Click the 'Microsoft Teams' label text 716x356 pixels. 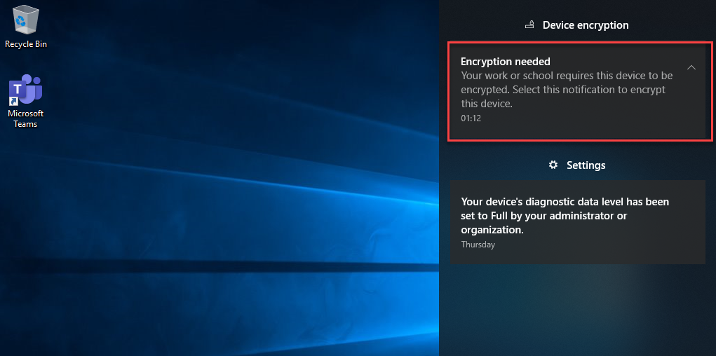coord(25,118)
